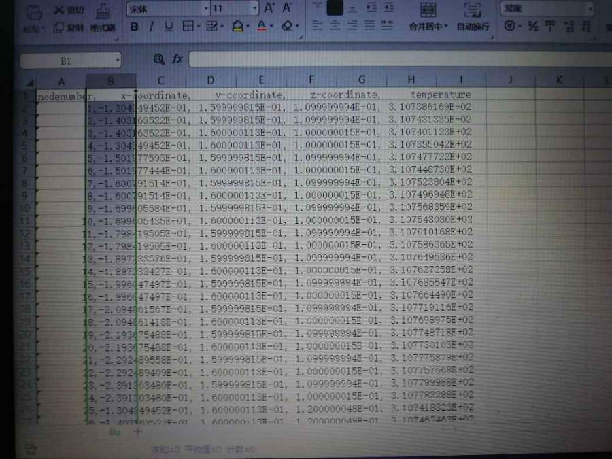Increase font size with larger A icon
This screenshot has height=459, width=612.
[269, 8]
